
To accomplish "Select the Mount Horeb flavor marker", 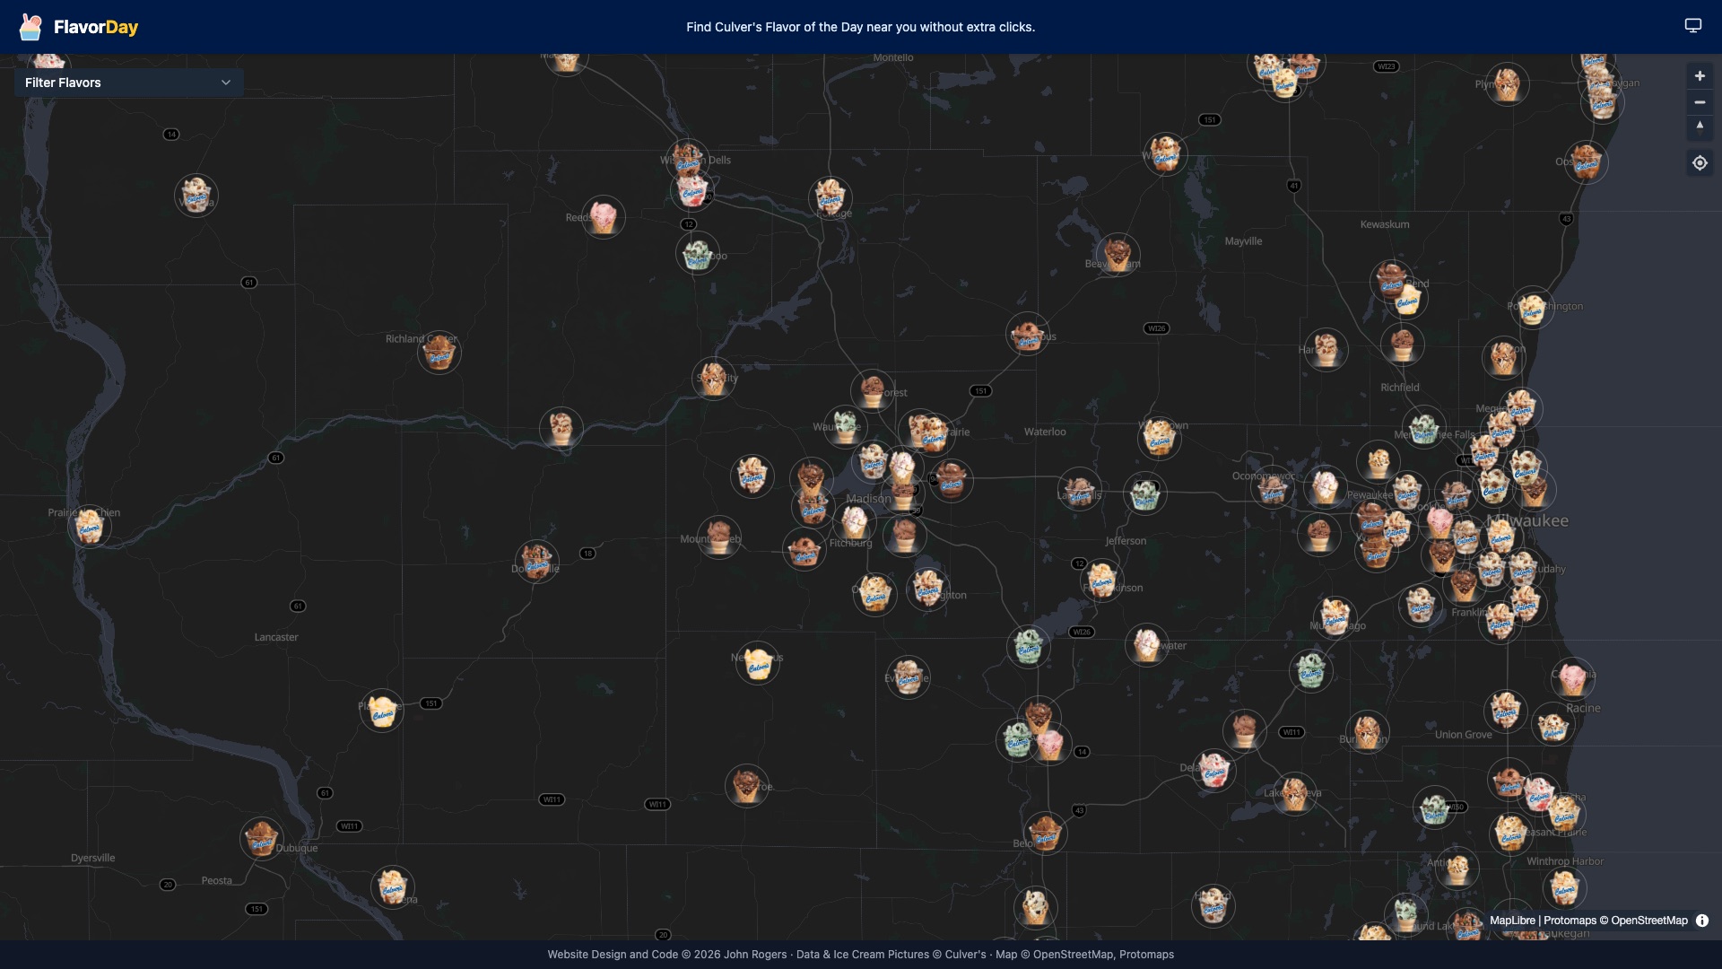I will 719,537.
